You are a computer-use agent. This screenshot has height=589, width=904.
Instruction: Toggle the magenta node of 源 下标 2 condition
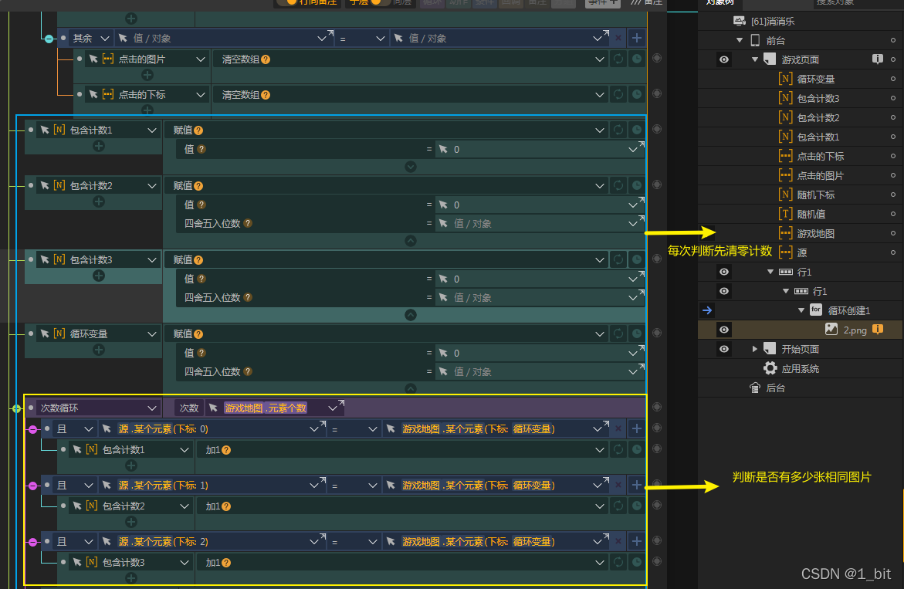click(x=33, y=543)
